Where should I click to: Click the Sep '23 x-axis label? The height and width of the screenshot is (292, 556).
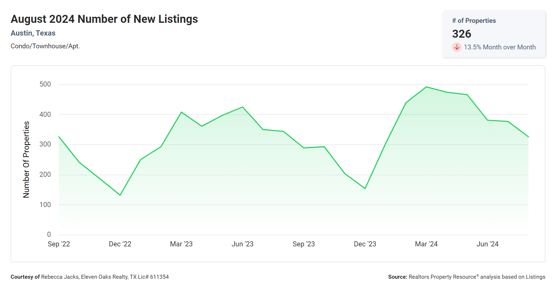304,244
